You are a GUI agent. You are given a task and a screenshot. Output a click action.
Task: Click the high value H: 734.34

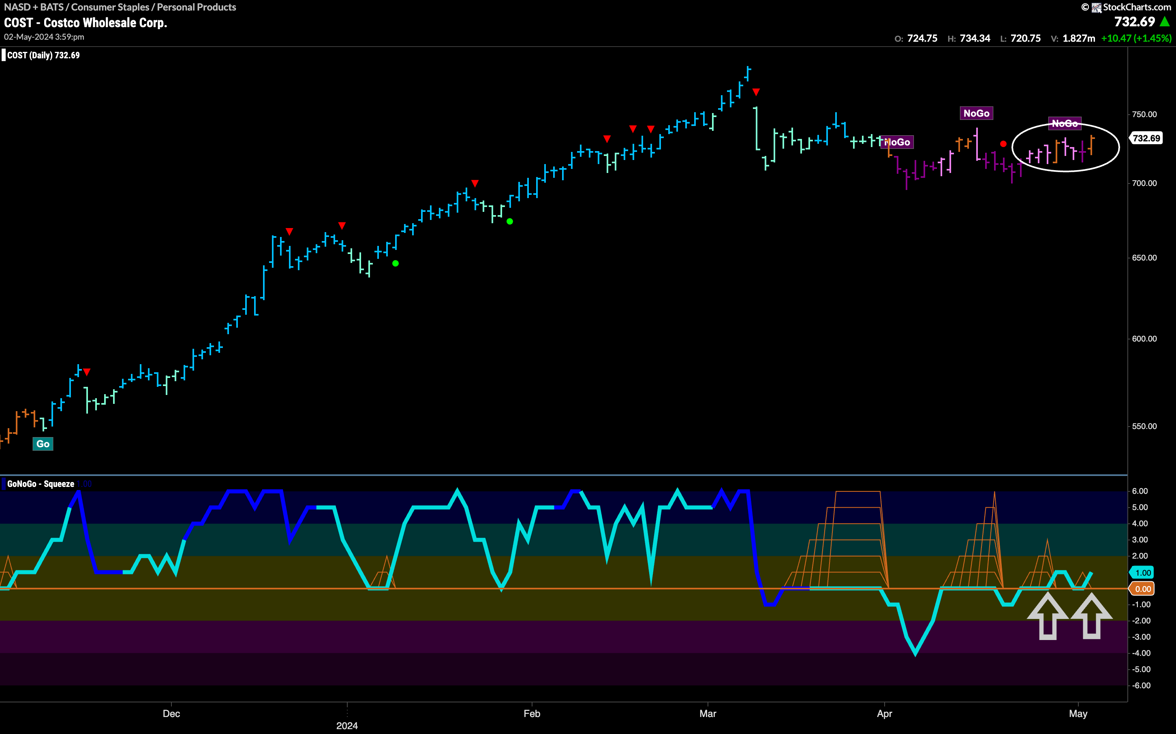pos(969,38)
